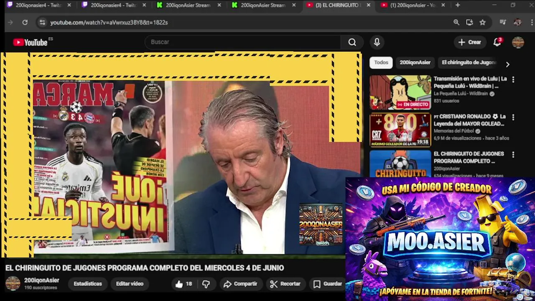This screenshot has height=301, width=535.
Task: Run search with the magnifier button
Action: (352, 42)
